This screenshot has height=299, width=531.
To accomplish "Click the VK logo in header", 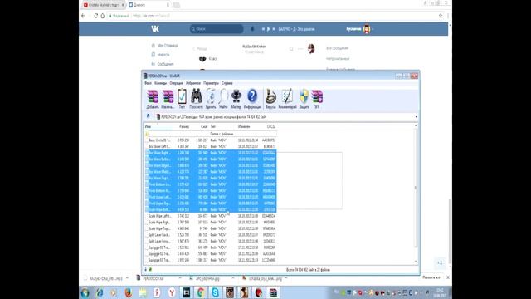I will coord(155,29).
